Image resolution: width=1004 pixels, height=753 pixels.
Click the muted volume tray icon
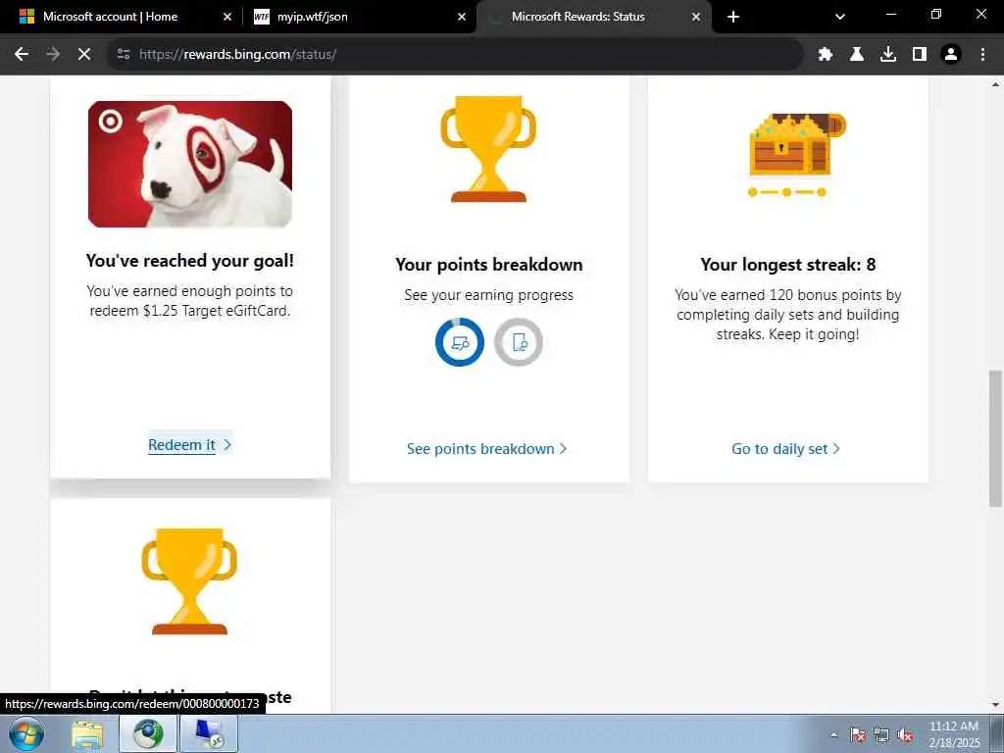[905, 735]
